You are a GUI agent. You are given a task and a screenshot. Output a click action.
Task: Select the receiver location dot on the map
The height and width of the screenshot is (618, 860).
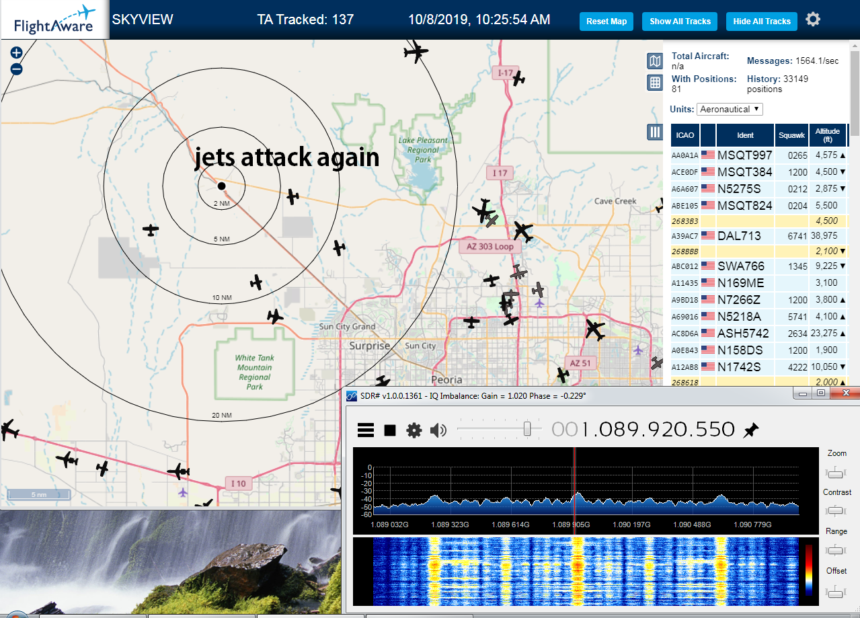click(221, 186)
